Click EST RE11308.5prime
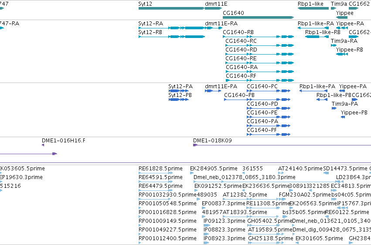The height and width of the screenshot is (245, 371). tap(263, 208)
